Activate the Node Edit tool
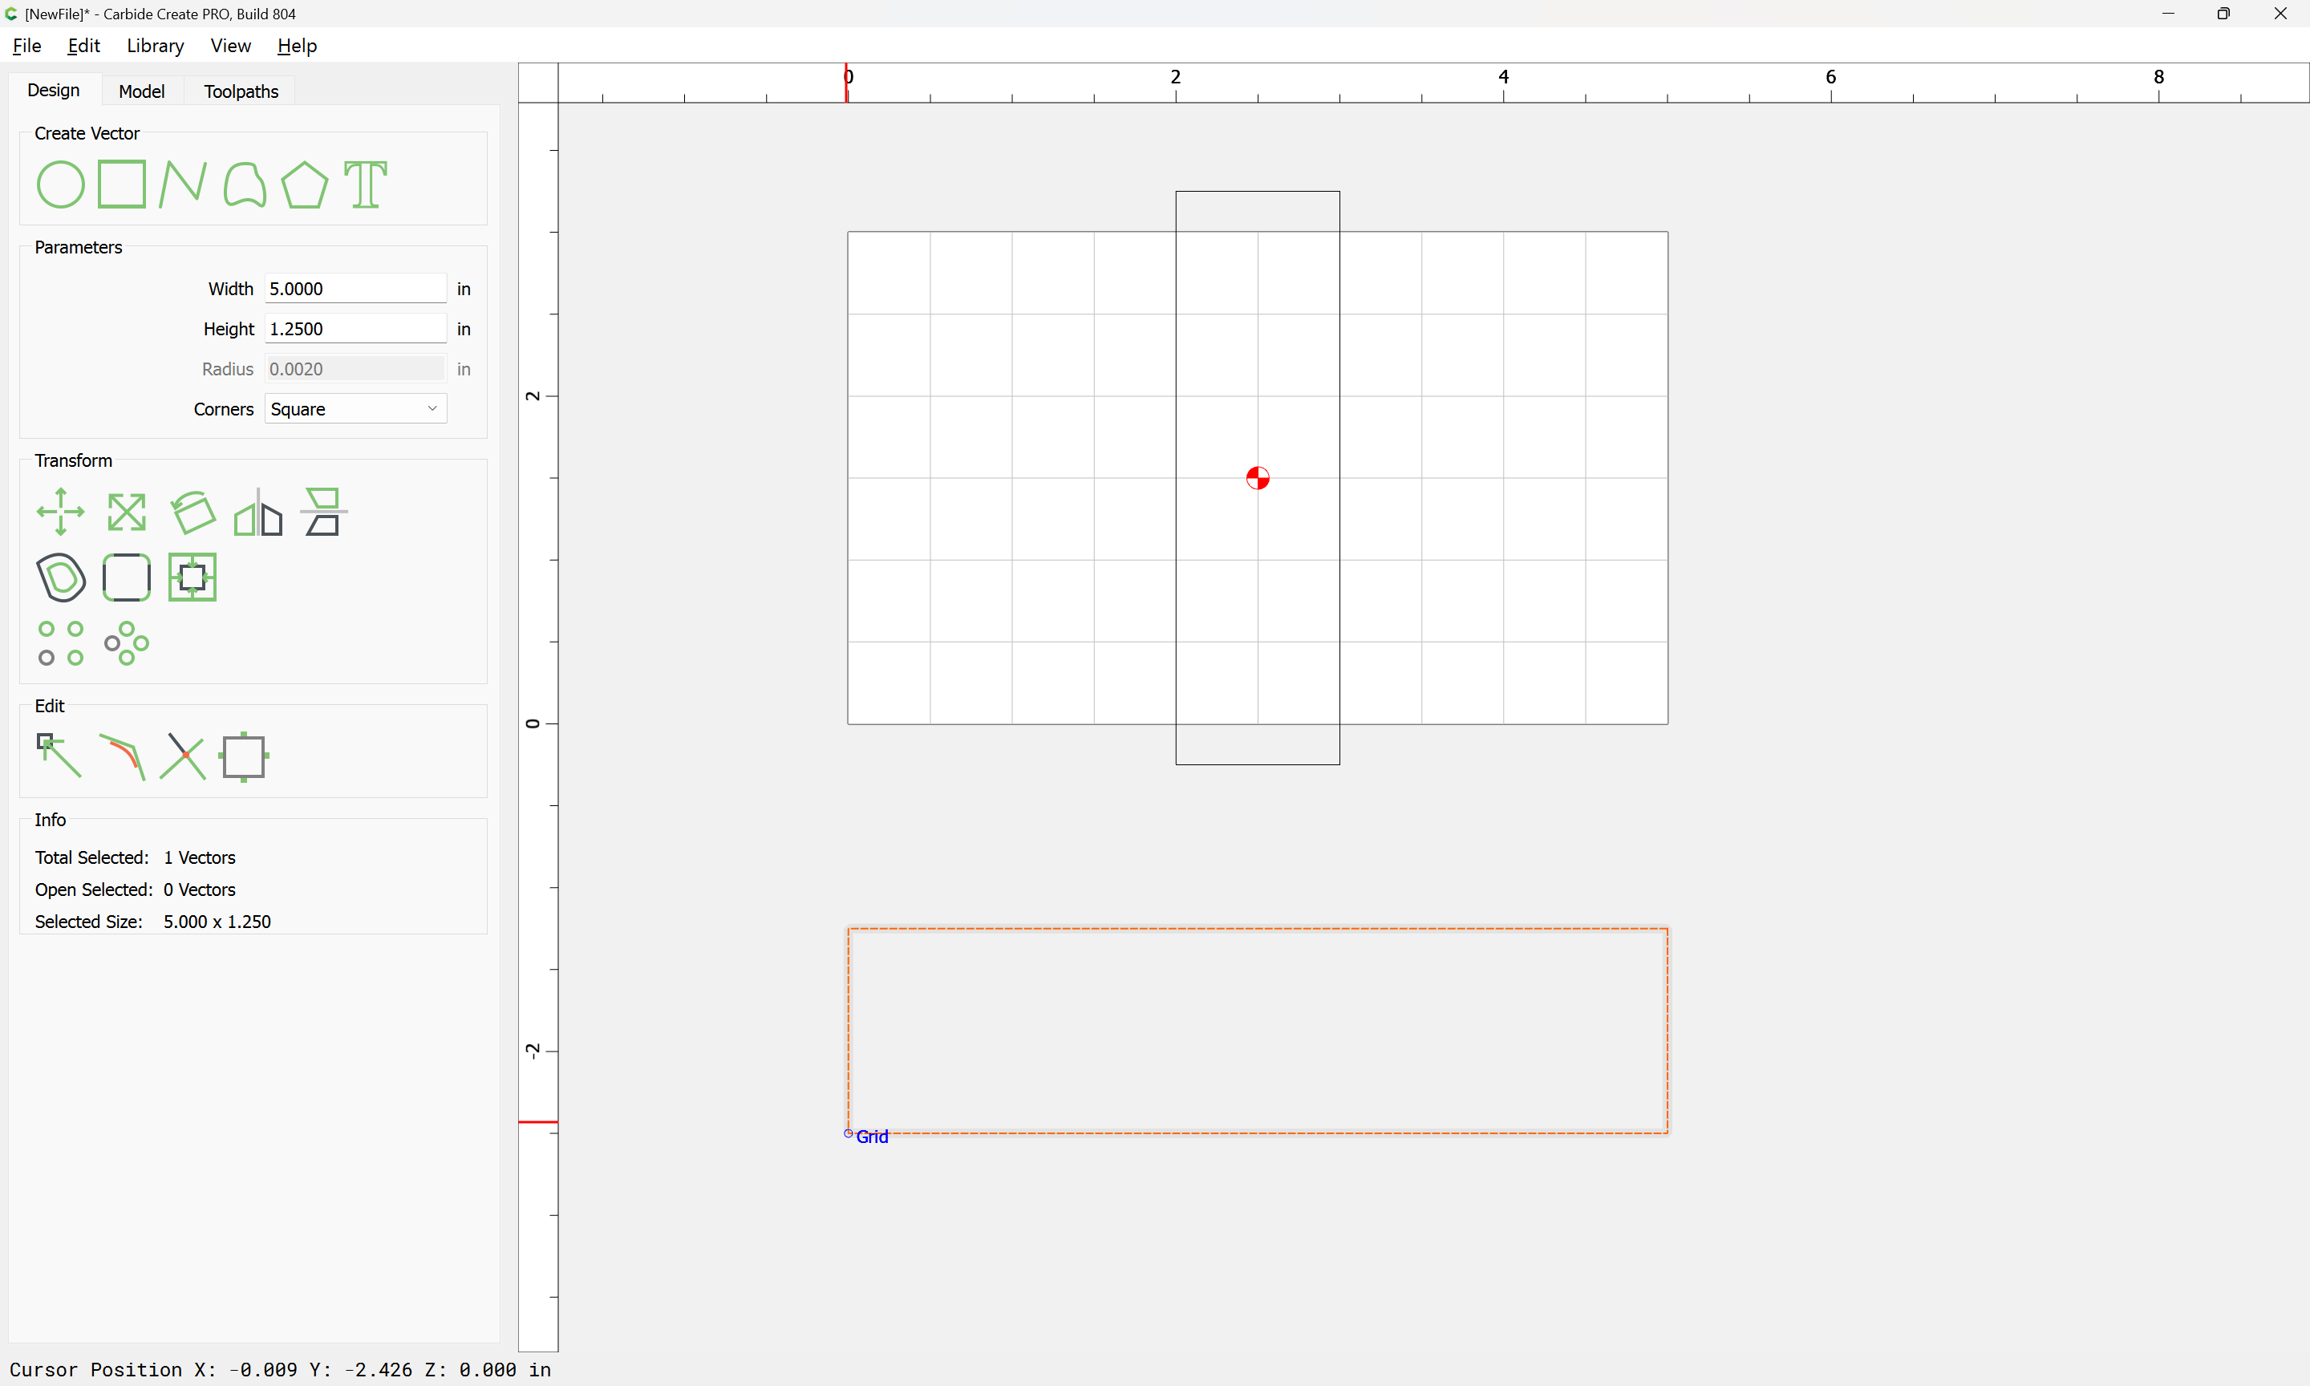Image resolution: width=2310 pixels, height=1386 pixels. (59, 756)
